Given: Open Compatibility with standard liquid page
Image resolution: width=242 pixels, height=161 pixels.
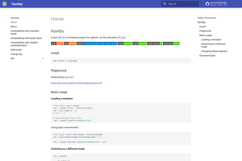Looking at the screenshot, I should pos(25,32).
